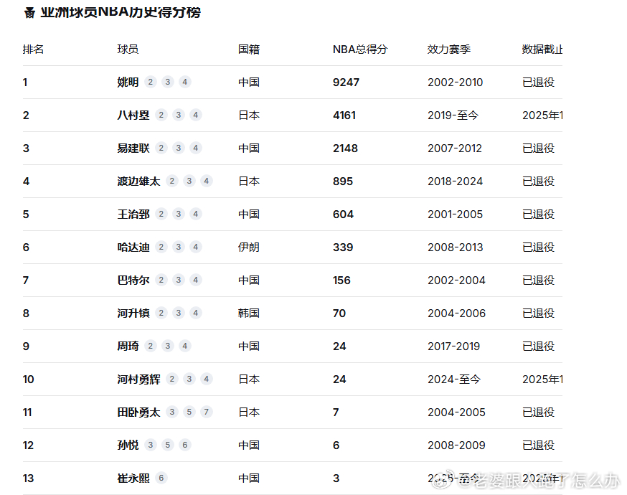Open citation badge 4 next to 姚明
This screenshot has width=627, height=495.
click(x=185, y=82)
